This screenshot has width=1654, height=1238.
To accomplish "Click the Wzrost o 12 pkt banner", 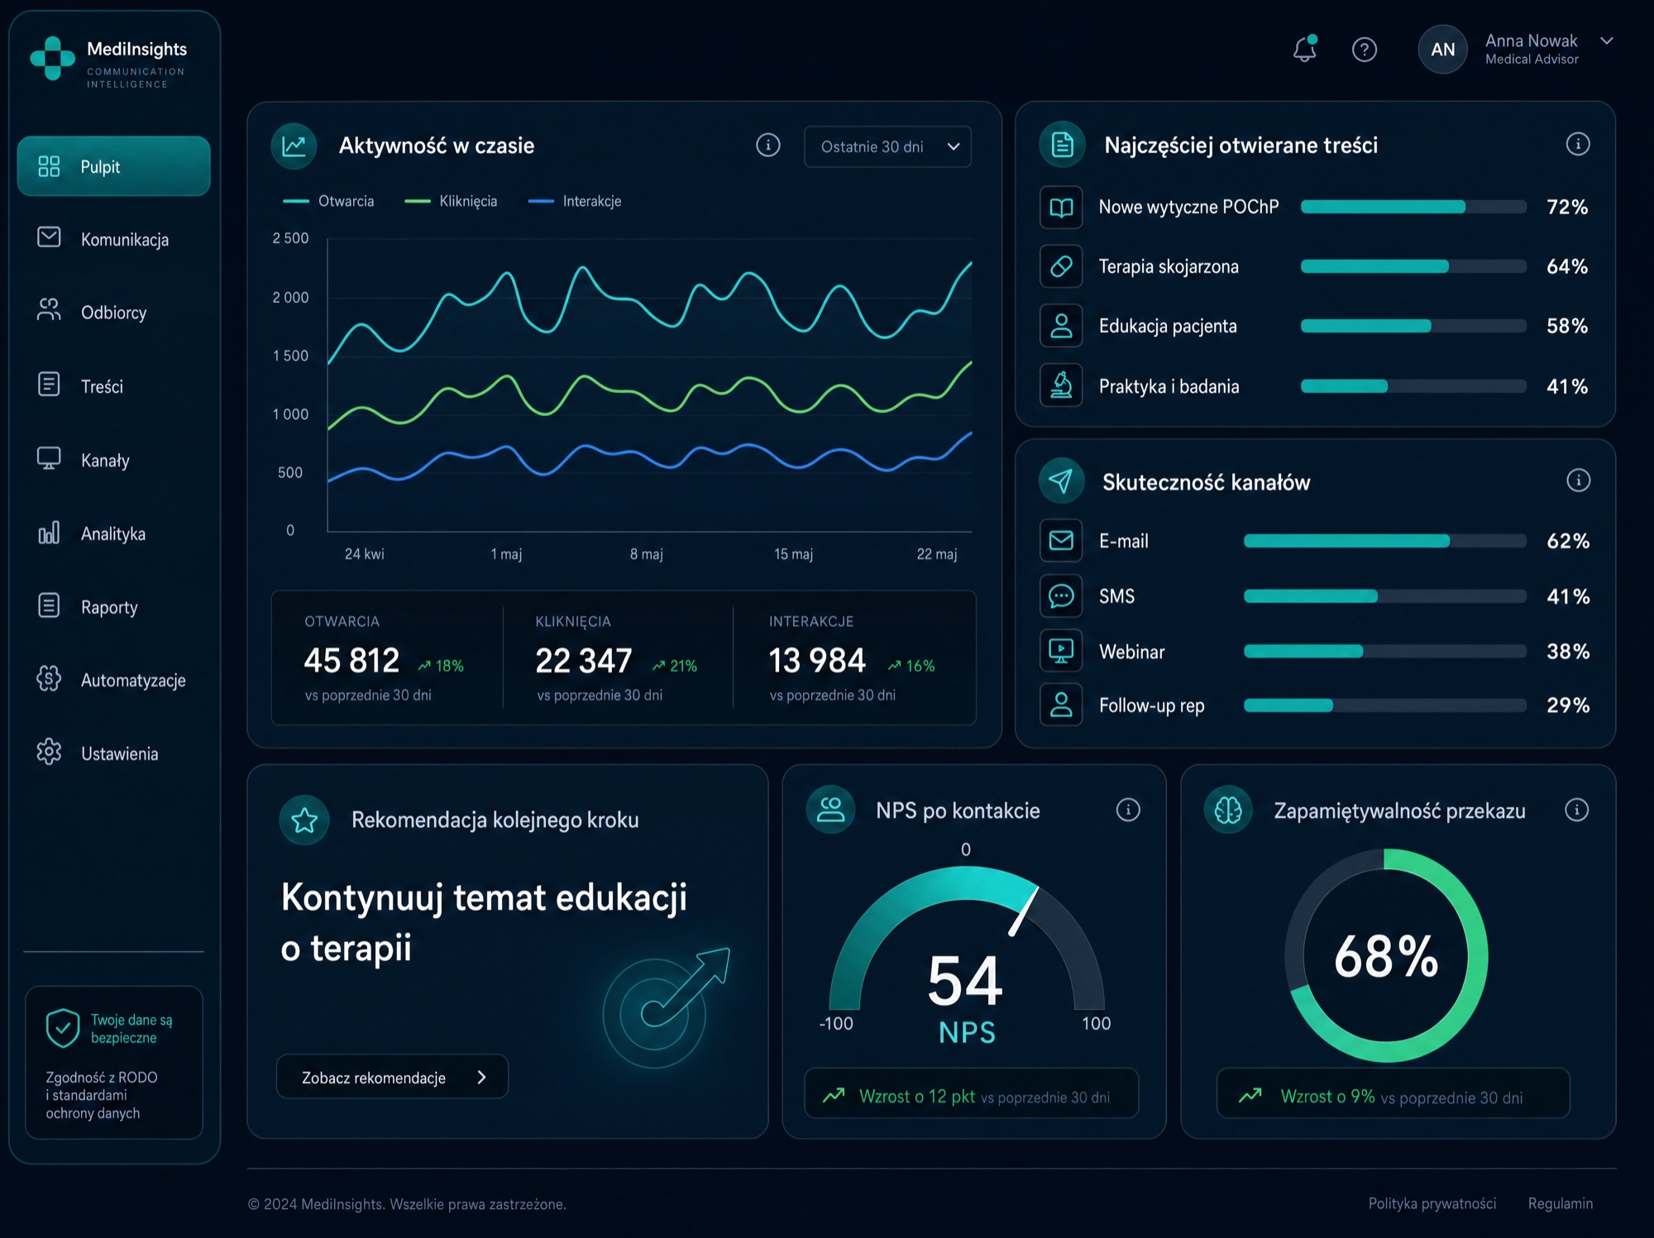I will click(971, 1094).
